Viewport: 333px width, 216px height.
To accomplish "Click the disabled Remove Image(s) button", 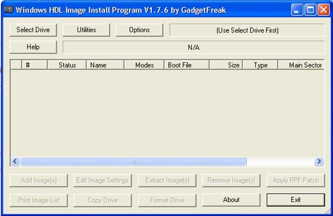I will point(231,180).
